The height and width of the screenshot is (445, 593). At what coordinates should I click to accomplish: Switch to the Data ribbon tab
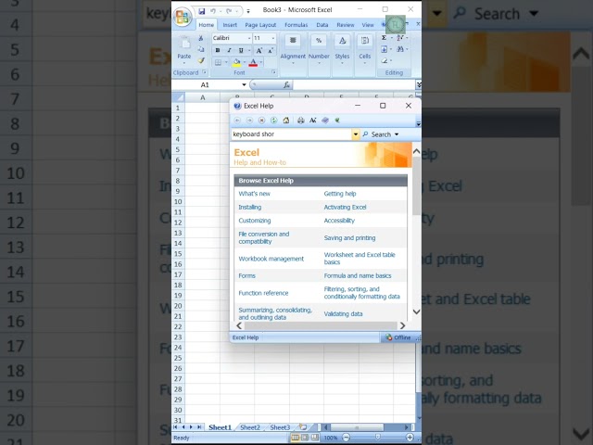[322, 25]
